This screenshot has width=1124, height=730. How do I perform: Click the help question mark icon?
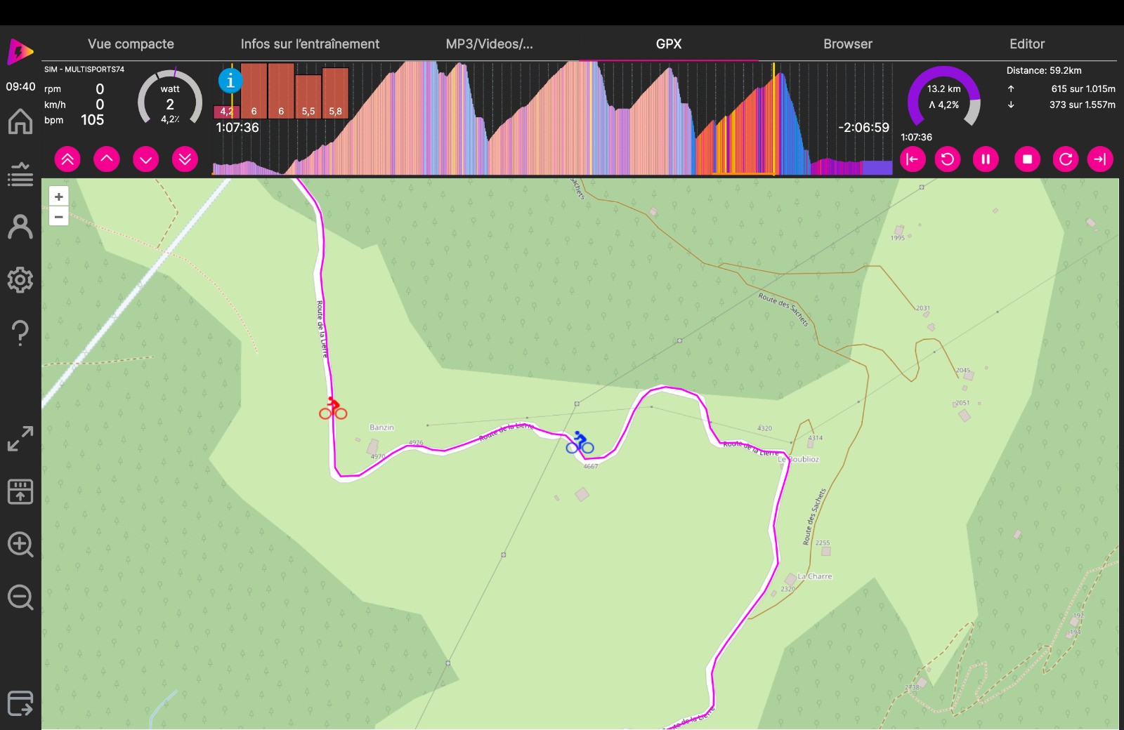point(20,332)
